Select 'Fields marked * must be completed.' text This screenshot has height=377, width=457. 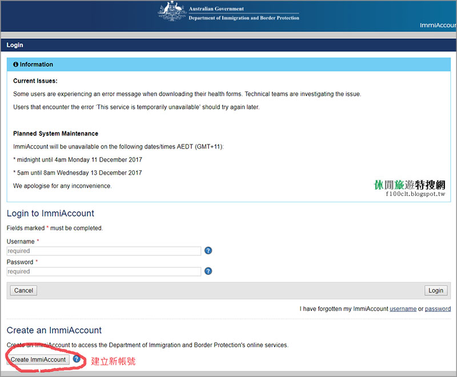tap(55, 228)
